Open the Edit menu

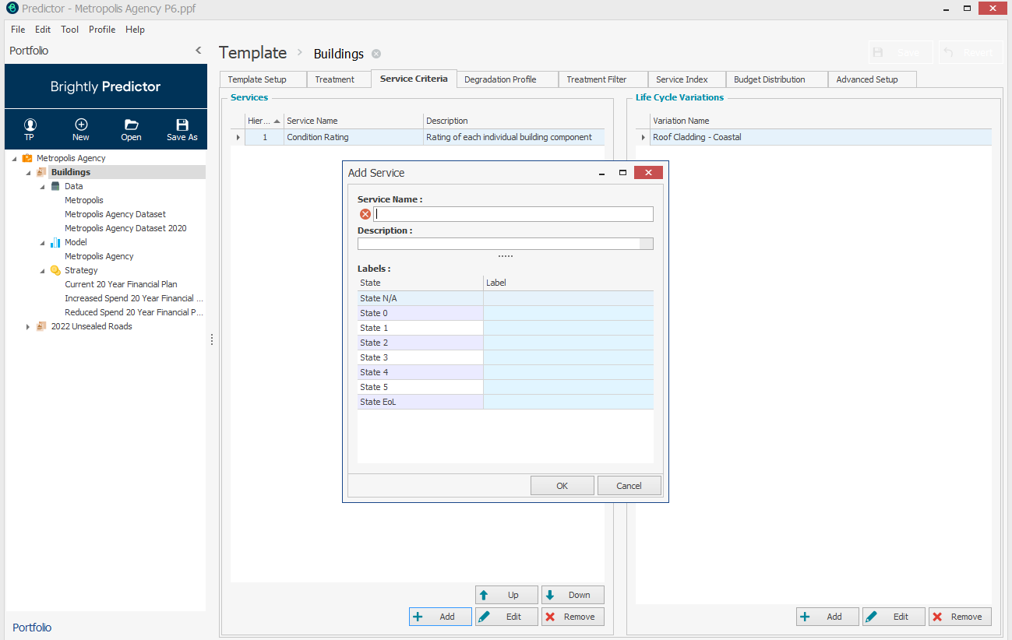[43, 30]
